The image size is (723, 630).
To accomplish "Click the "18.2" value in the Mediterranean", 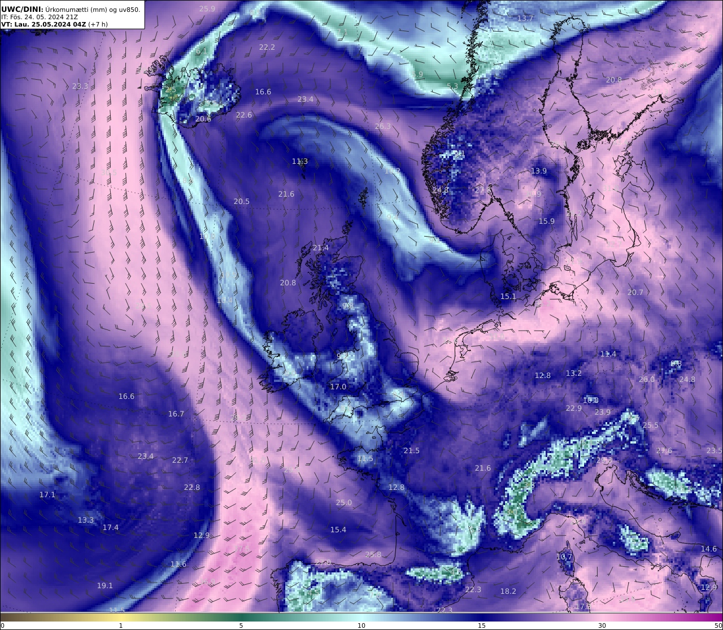I will (x=508, y=591).
